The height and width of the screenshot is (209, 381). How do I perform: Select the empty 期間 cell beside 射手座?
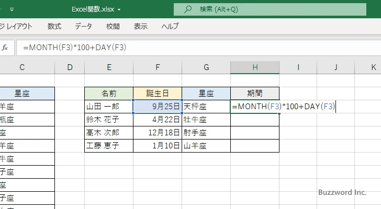tap(255, 133)
